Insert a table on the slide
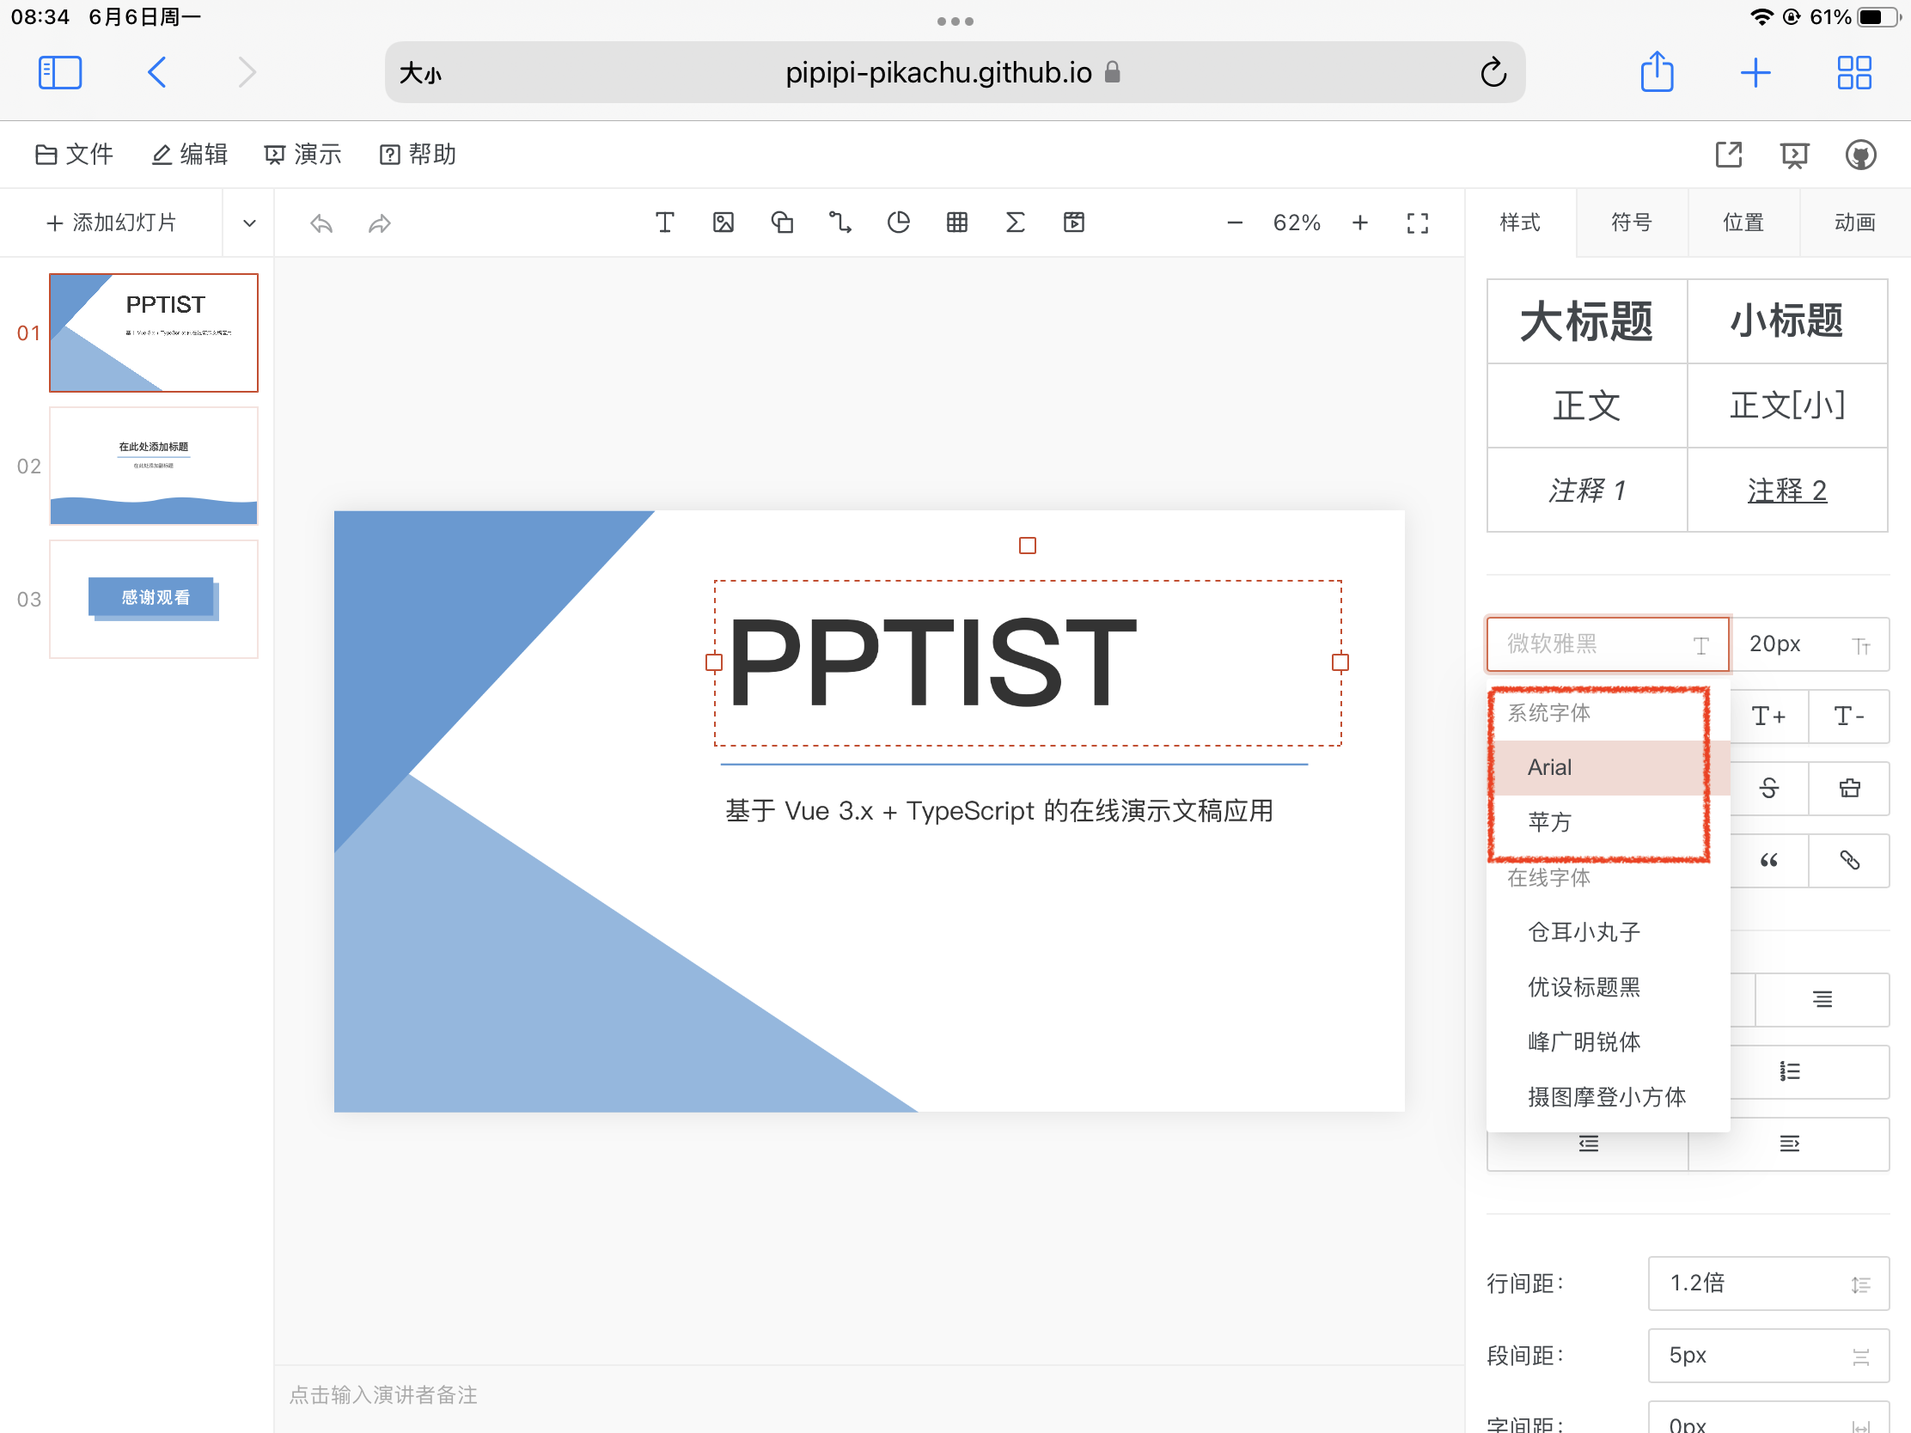Image resolution: width=1911 pixels, height=1433 pixels. click(x=956, y=222)
